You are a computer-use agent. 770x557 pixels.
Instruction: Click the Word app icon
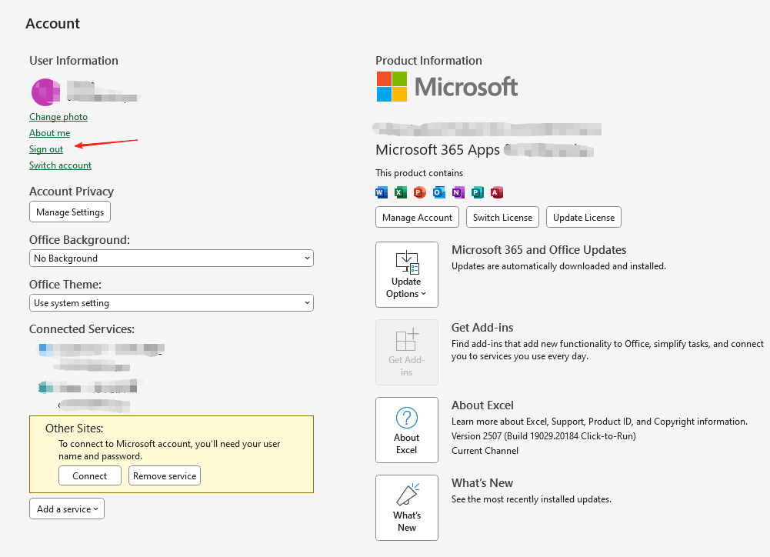click(x=382, y=192)
